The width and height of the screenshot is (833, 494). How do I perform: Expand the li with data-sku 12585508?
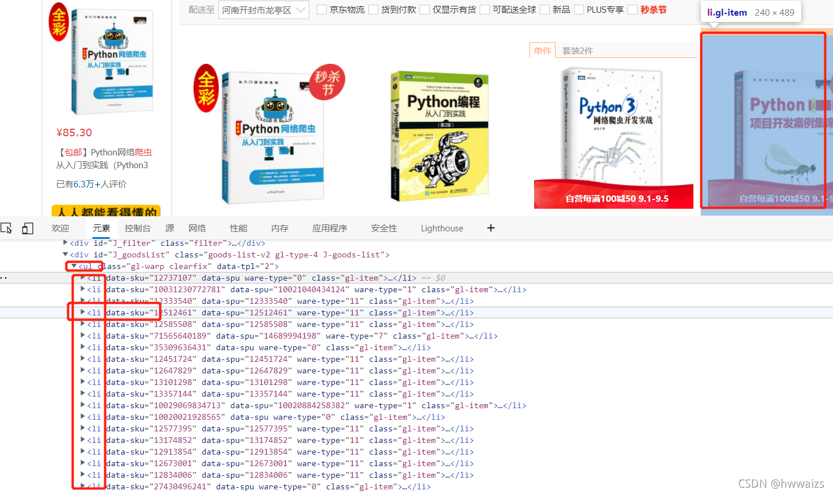(83, 324)
